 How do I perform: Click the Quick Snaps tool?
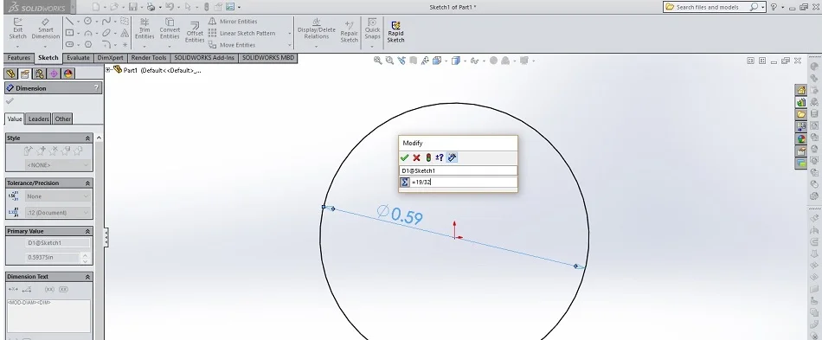pyautogui.click(x=372, y=29)
